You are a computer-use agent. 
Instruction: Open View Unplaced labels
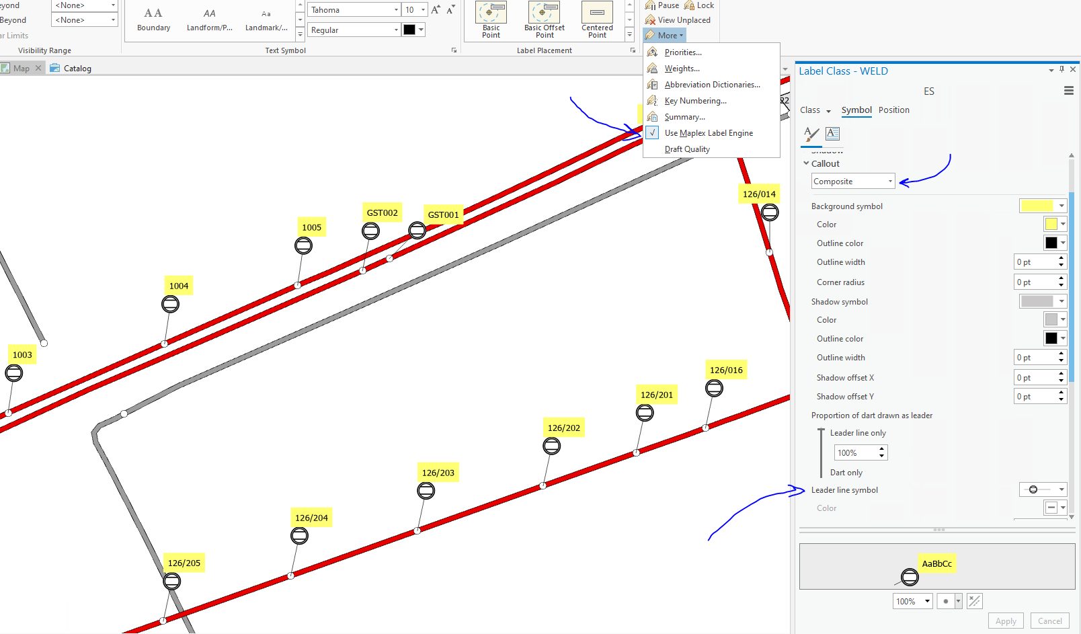coord(678,19)
